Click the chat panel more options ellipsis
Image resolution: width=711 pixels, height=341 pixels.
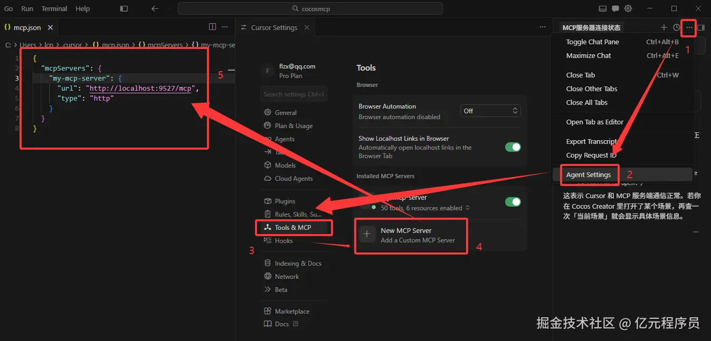click(689, 27)
